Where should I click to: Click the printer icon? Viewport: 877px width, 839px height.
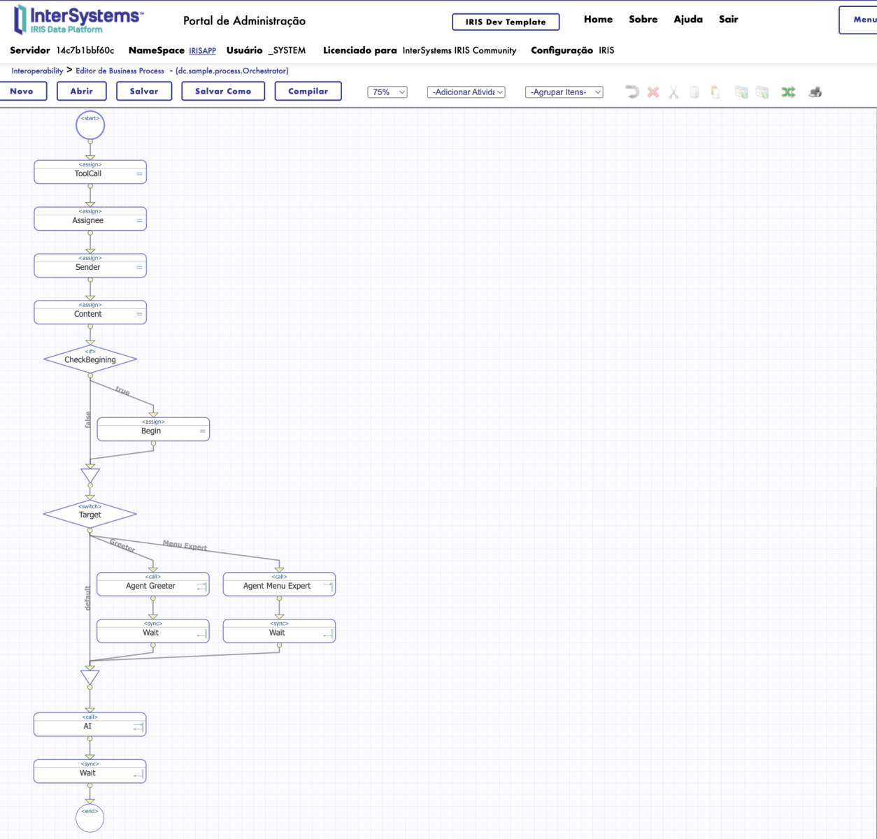point(815,92)
